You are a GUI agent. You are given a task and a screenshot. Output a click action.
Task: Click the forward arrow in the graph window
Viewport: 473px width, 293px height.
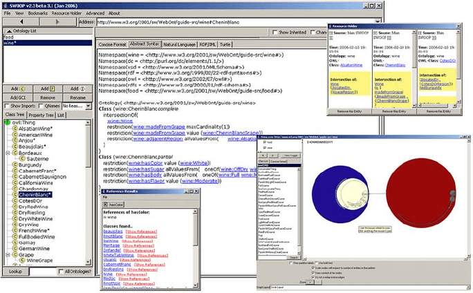click(273, 155)
